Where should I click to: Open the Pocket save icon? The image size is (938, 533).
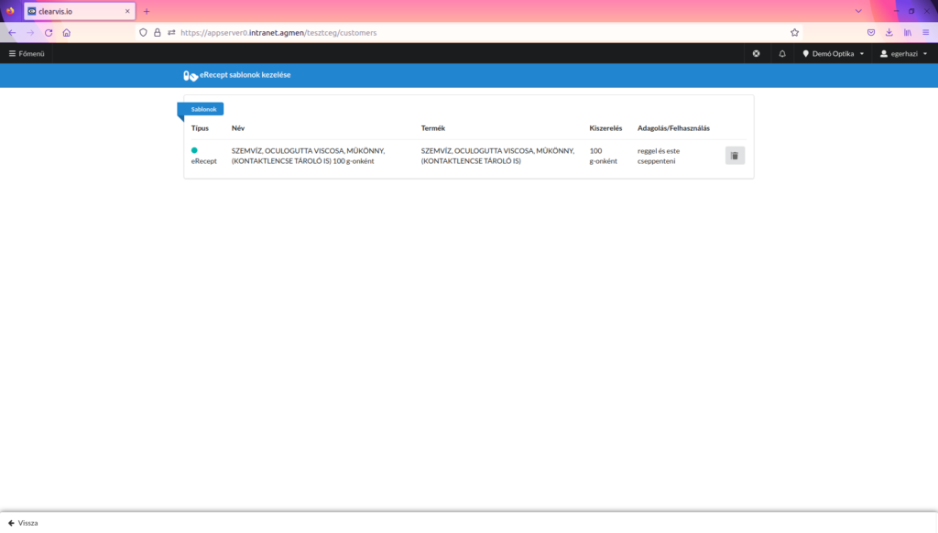(x=871, y=33)
